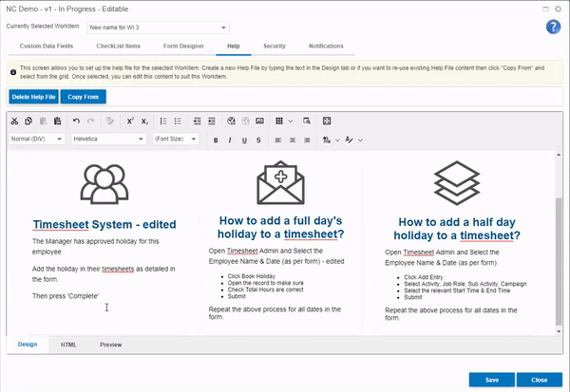Click the Find and replace icon
Viewport: 570px width, 392px height.
click(x=307, y=121)
